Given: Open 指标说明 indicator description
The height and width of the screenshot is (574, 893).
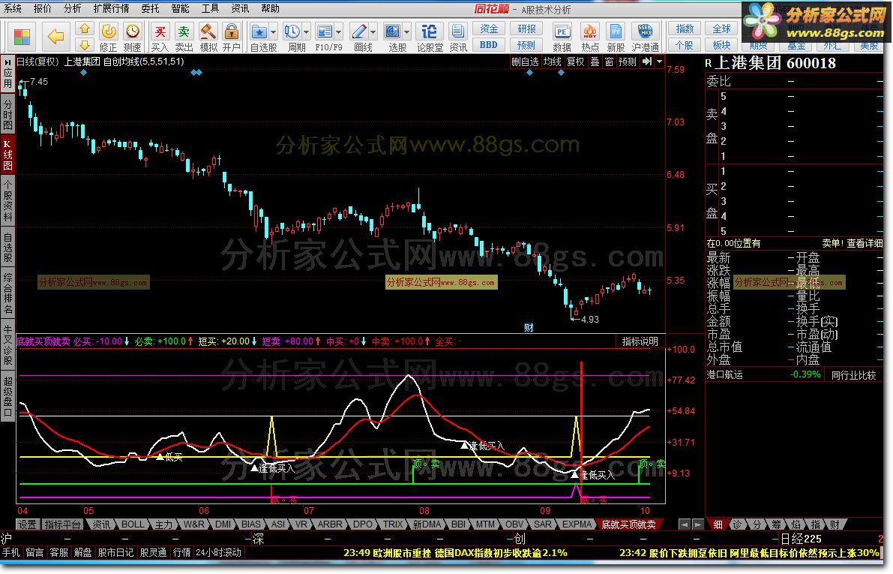Looking at the screenshot, I should tap(640, 341).
